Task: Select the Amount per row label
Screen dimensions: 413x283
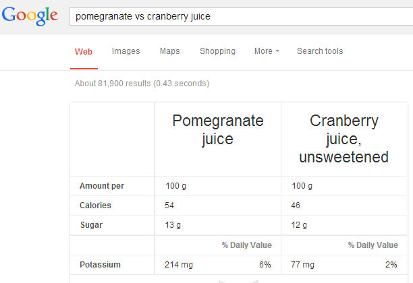Action: pyautogui.click(x=102, y=186)
